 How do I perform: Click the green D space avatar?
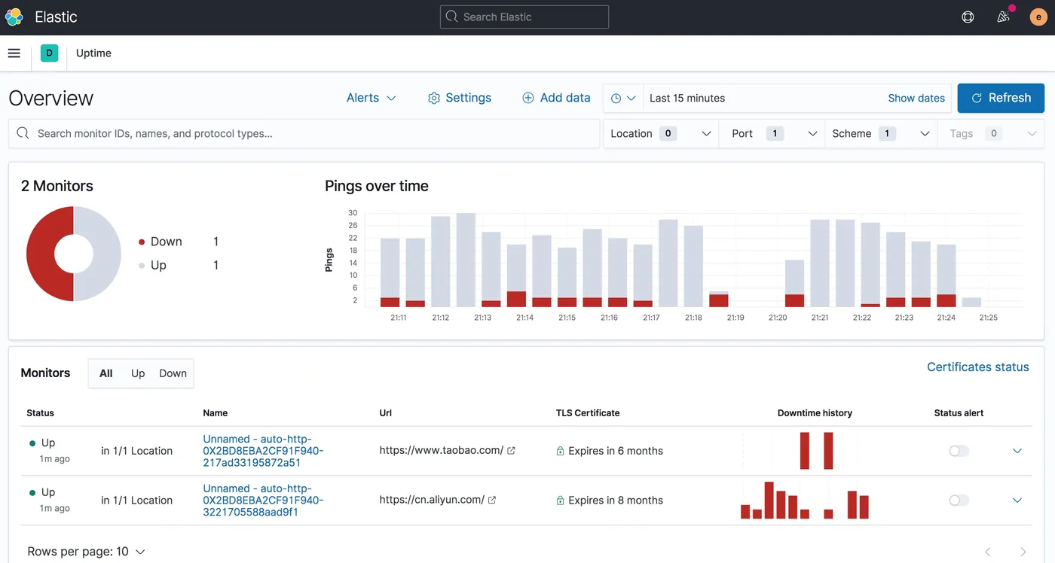coord(49,53)
